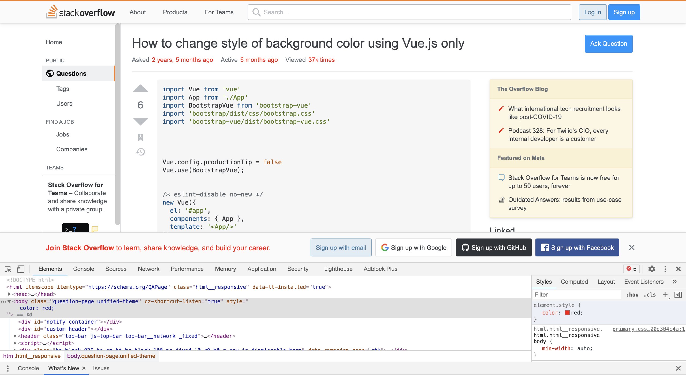Viewport: 686px width, 375px height.
Task: Open the post activity history icon
Action: (x=140, y=152)
